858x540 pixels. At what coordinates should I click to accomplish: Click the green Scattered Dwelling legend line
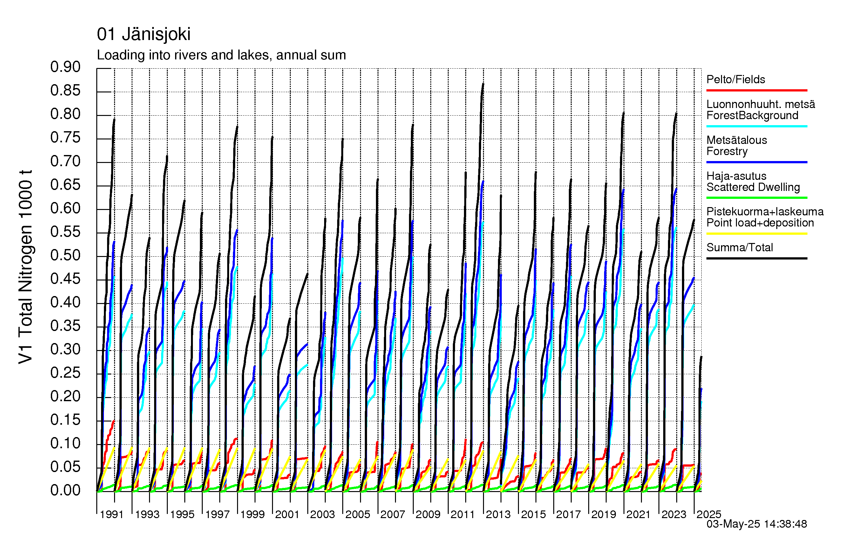coord(757,198)
